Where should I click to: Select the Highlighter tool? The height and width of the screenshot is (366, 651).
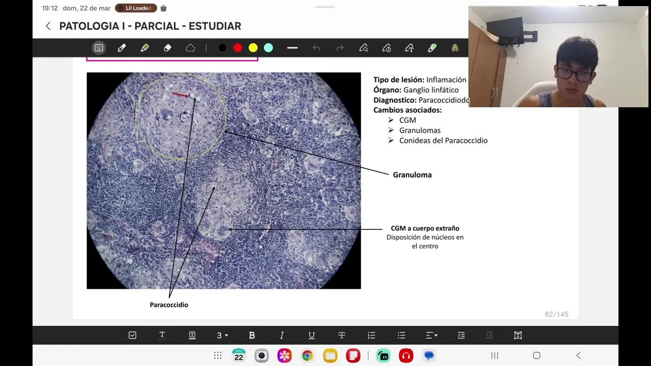click(x=144, y=48)
